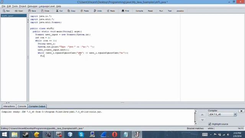The width and height of the screenshot is (245, 138).
Task: Open a file with the Open button
Action: (19, 11)
